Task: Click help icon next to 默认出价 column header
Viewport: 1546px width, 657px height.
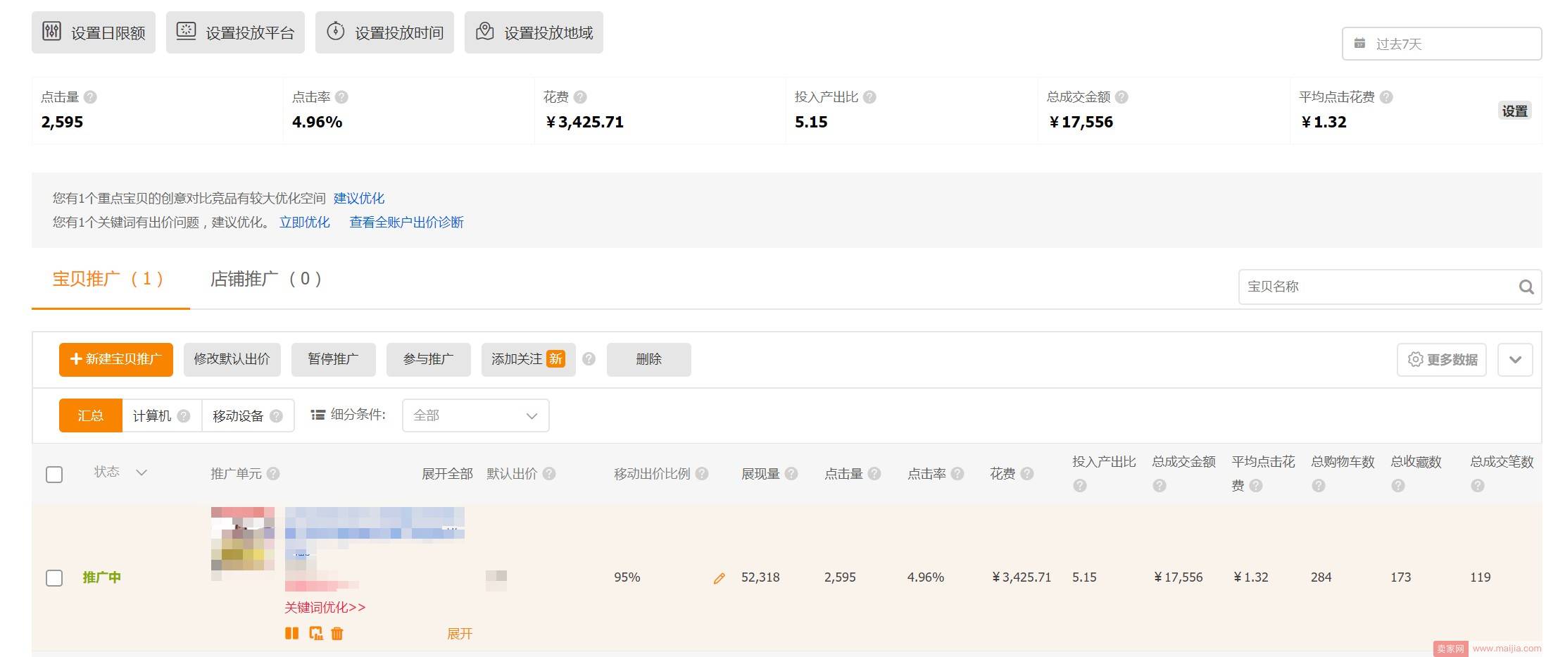Action: [x=549, y=474]
